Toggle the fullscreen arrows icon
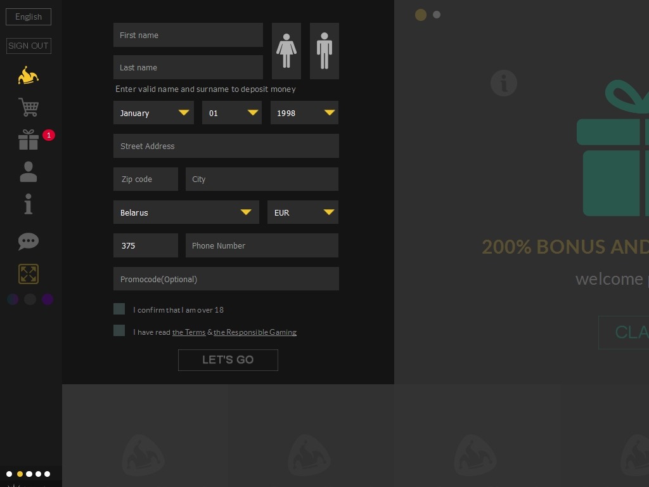 click(x=29, y=274)
